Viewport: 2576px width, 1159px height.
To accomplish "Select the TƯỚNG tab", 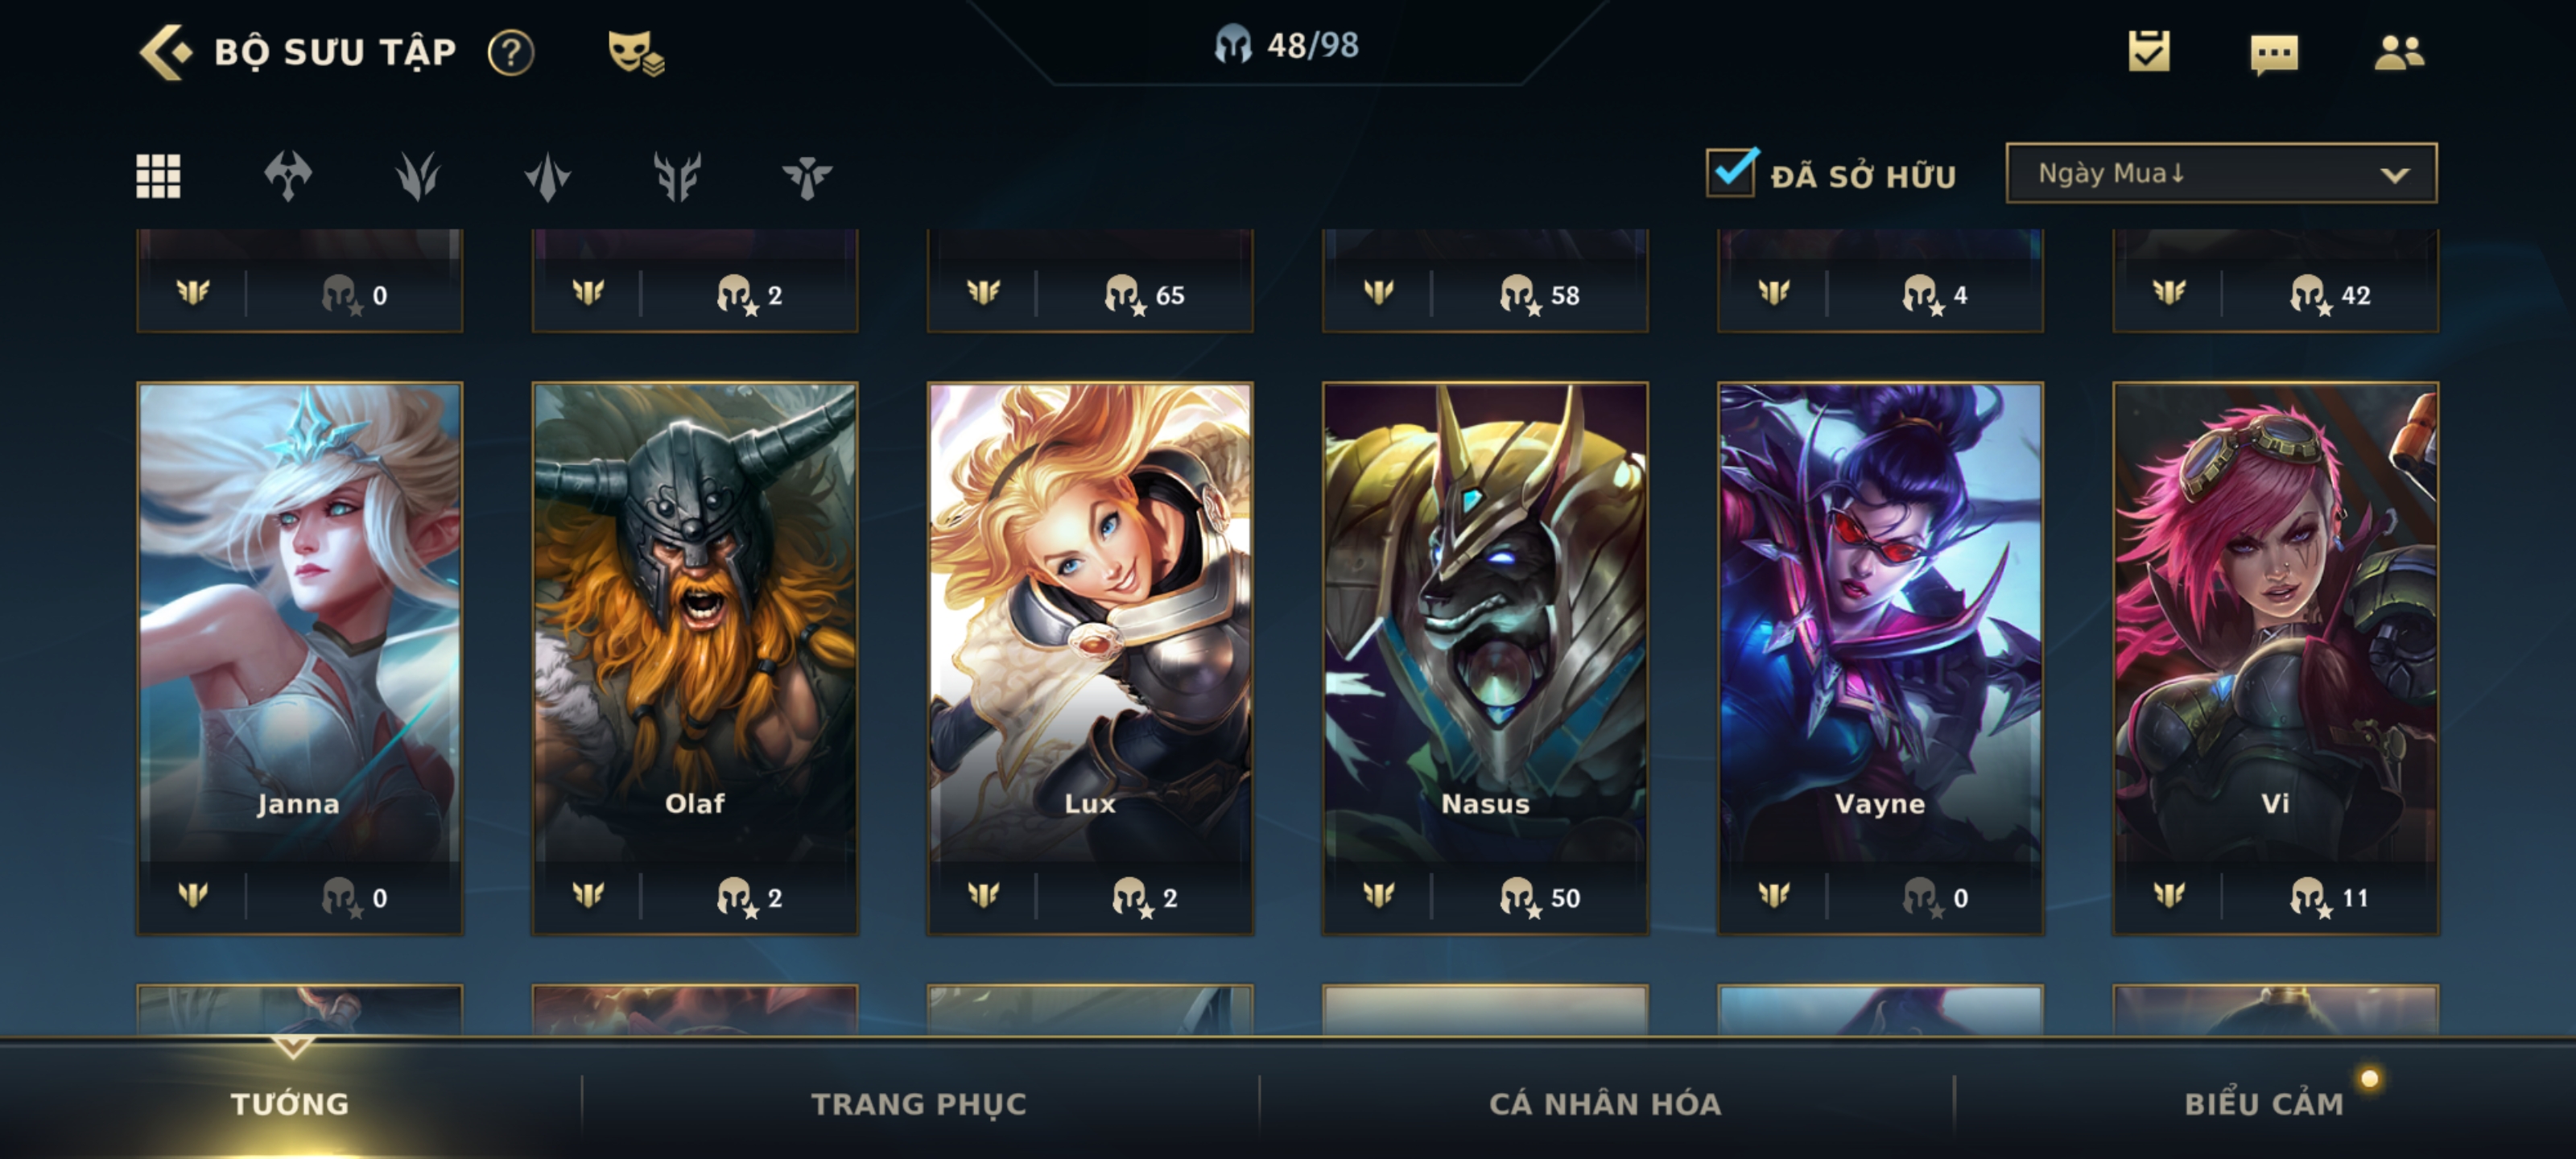I will (290, 1103).
